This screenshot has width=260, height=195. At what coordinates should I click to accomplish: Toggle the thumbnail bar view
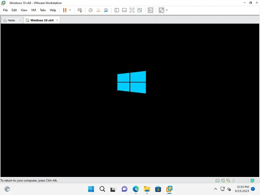[124, 10]
